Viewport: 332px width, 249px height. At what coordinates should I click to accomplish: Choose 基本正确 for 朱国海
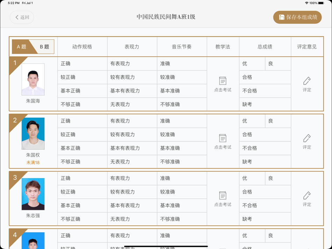82,91
